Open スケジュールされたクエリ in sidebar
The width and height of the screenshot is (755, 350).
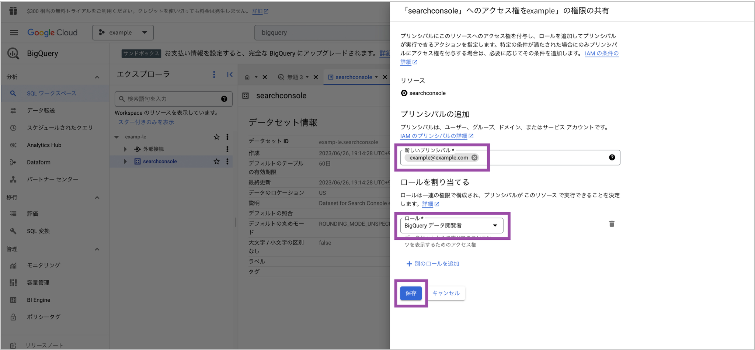[x=55, y=128]
